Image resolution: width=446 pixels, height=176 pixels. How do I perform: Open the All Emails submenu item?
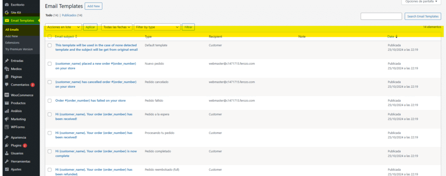[12, 30]
